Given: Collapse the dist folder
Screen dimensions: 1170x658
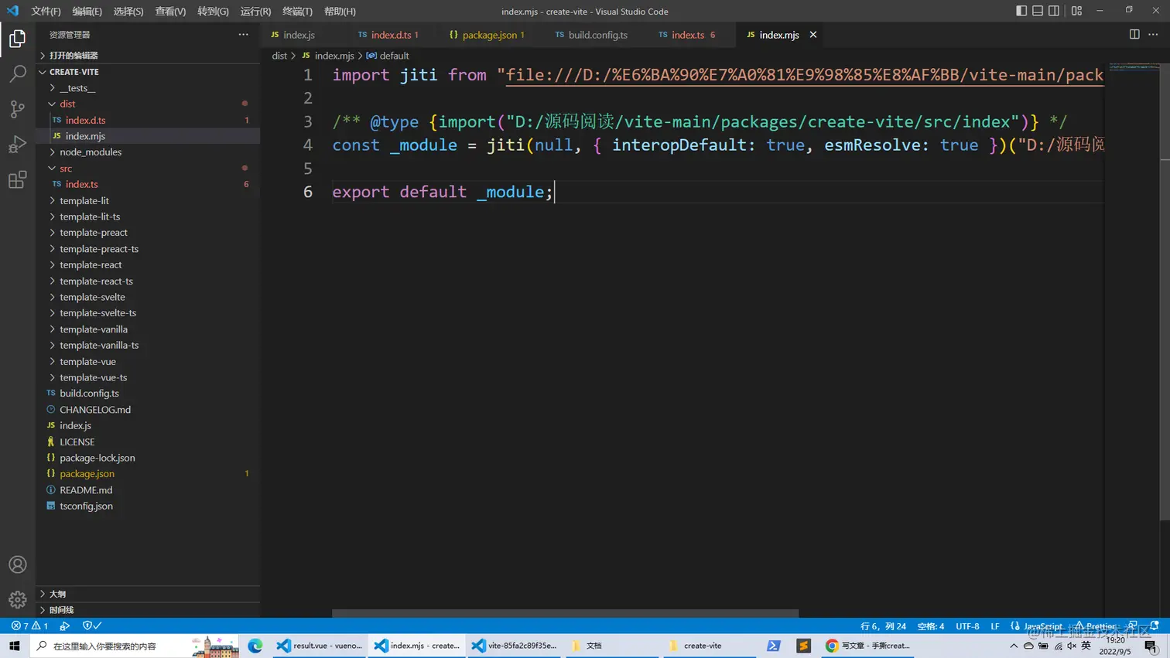Looking at the screenshot, I should click(67, 104).
